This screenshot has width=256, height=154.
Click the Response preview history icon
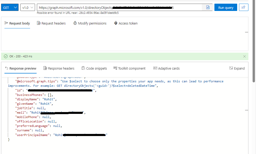pyautogui.click(x=7, y=68)
